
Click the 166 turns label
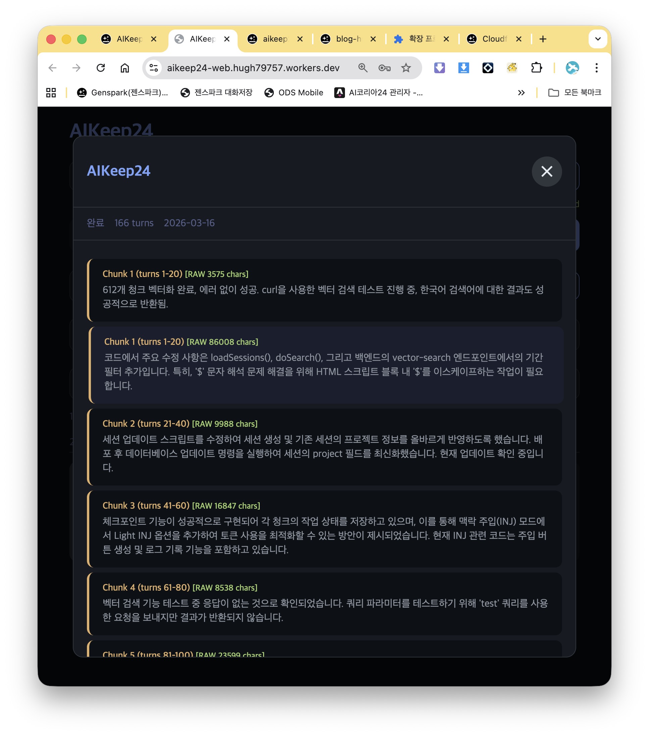[x=134, y=223]
